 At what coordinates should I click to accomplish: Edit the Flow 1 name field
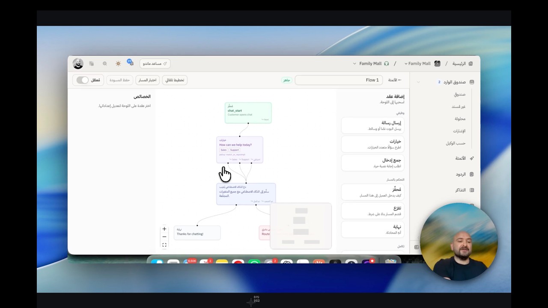(339, 80)
